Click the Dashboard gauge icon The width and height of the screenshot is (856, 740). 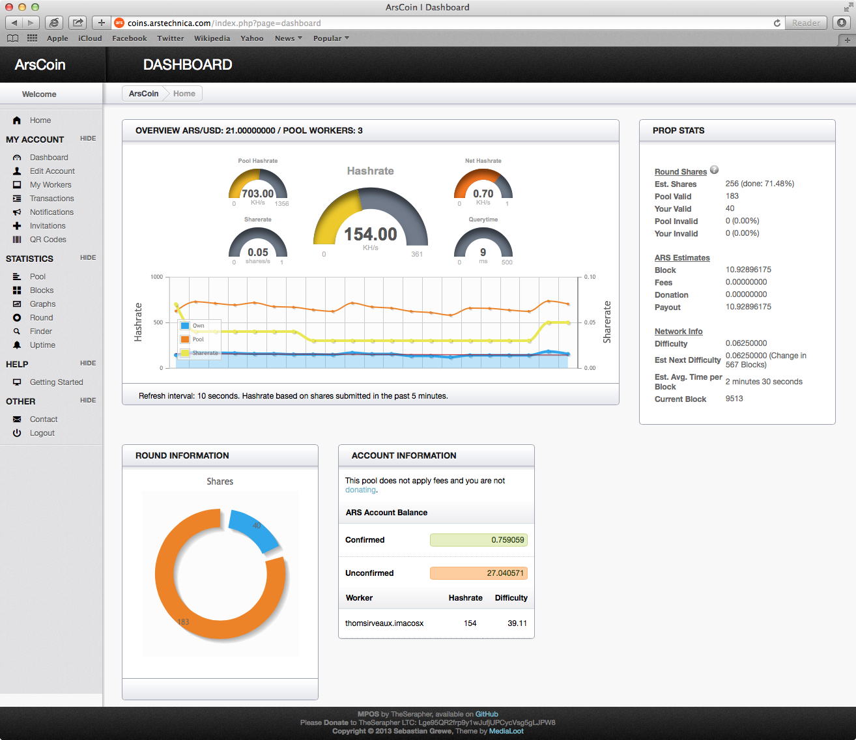17,158
